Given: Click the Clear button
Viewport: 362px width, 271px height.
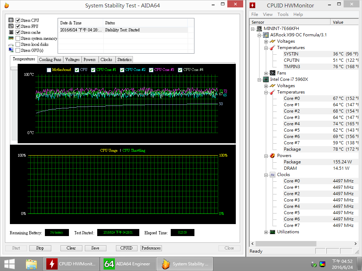Looking at the screenshot, I should pyautogui.click(x=71, y=248).
